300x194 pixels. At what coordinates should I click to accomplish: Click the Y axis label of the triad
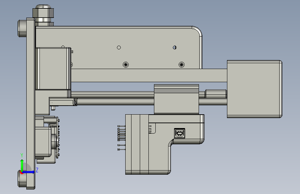pos(22,155)
